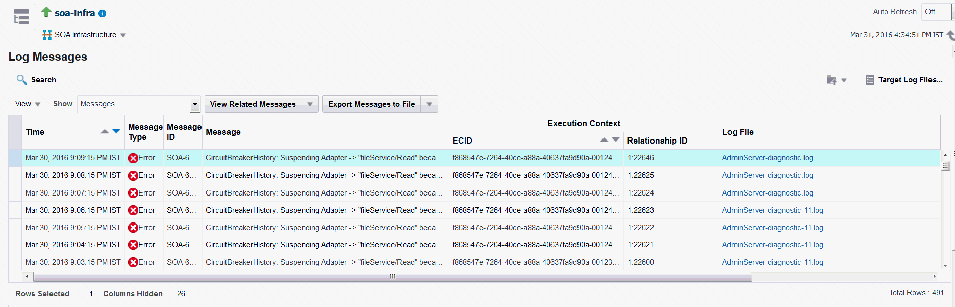The image size is (955, 307).
Task: Click the Target Log Files icon
Action: pyautogui.click(x=870, y=80)
